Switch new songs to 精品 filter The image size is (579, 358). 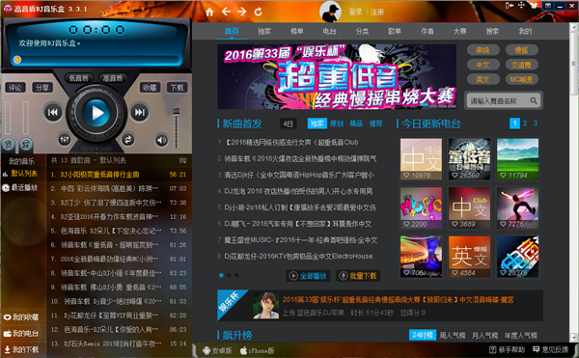pyautogui.click(x=356, y=124)
